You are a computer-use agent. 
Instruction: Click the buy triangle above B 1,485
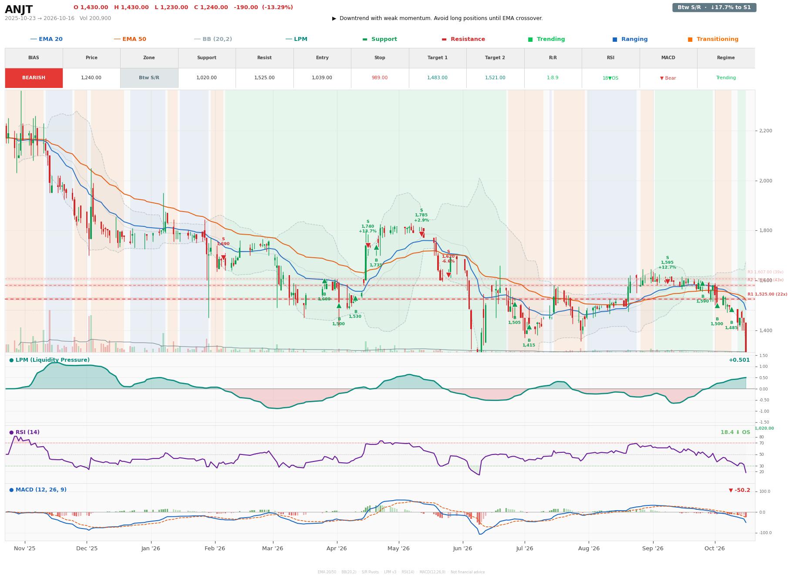click(731, 310)
